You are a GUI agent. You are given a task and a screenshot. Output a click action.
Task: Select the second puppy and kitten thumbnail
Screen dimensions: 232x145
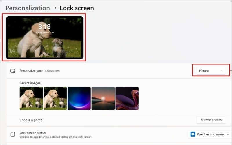click(55, 98)
